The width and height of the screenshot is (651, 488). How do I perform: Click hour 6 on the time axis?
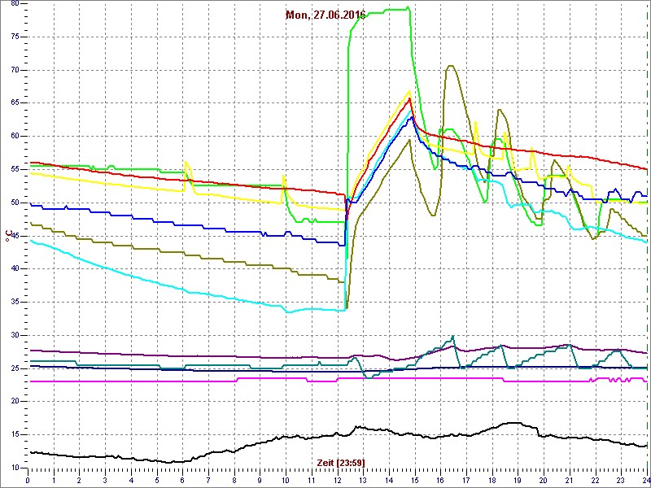tap(182, 480)
